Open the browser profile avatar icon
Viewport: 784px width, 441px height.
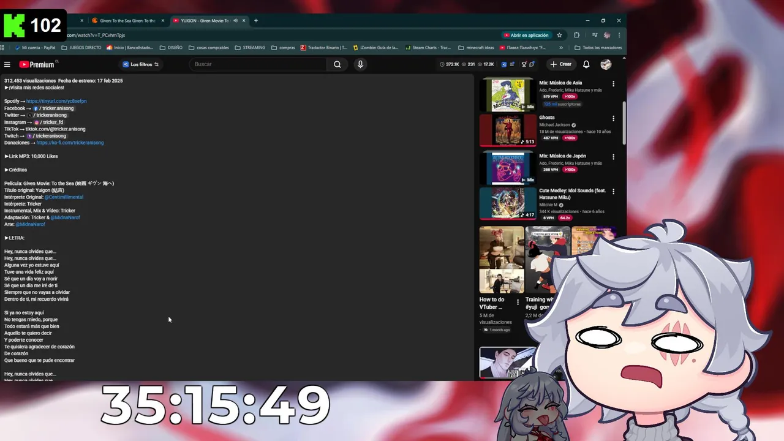click(x=607, y=36)
